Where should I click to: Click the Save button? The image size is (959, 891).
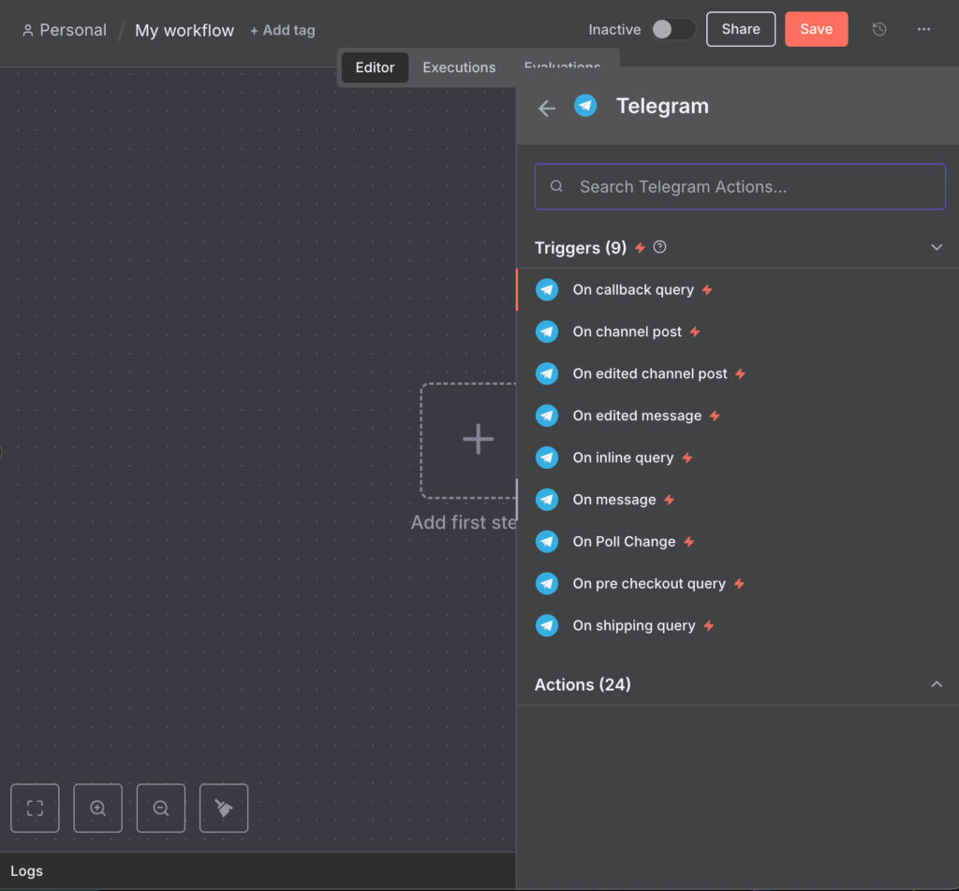(816, 29)
